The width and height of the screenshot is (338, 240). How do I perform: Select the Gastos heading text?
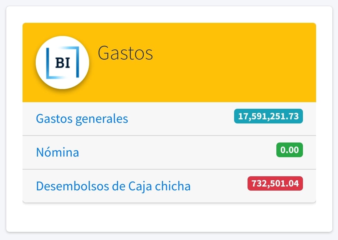(125, 53)
